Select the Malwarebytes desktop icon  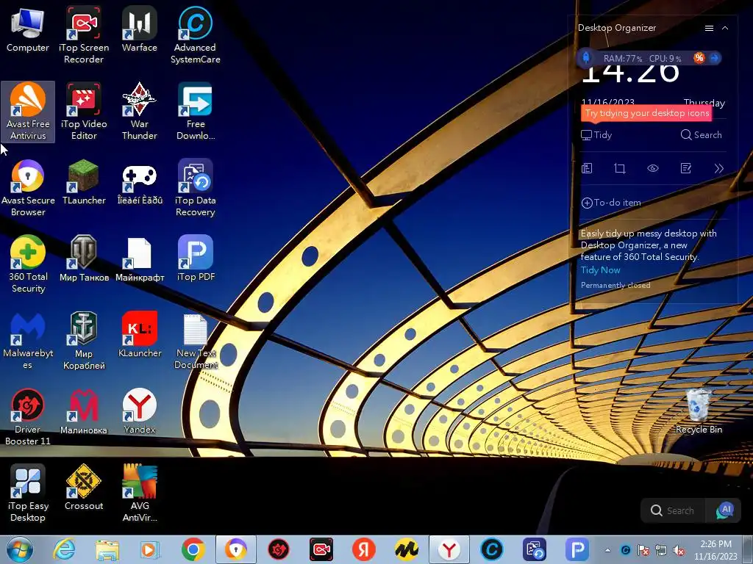coord(28,341)
